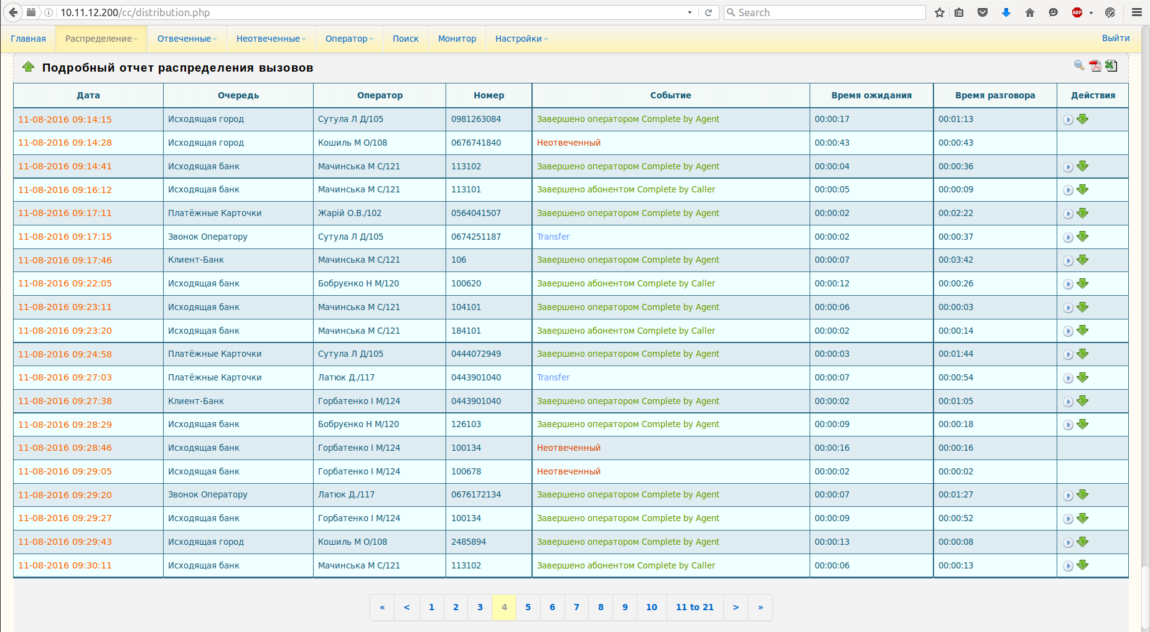Play recording for call 11-08-2016 09:27:38
This screenshot has height=632, width=1150.
(1068, 402)
